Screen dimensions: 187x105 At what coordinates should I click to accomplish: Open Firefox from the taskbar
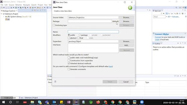(98, 102)
